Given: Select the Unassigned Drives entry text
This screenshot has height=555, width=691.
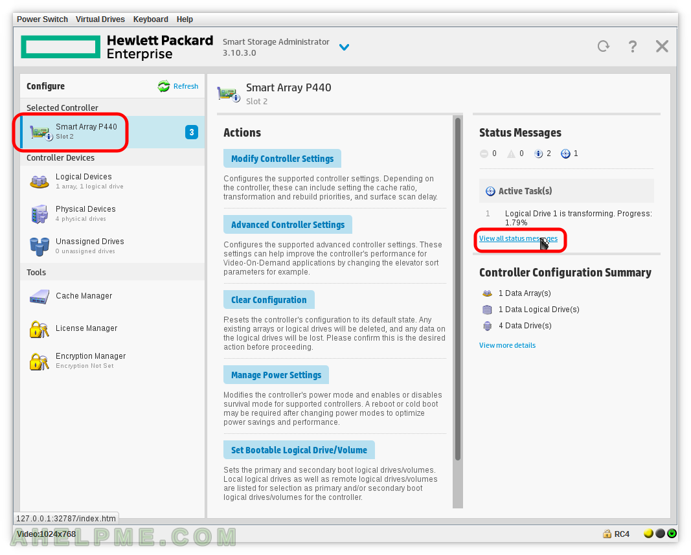Looking at the screenshot, I should (x=90, y=242).
